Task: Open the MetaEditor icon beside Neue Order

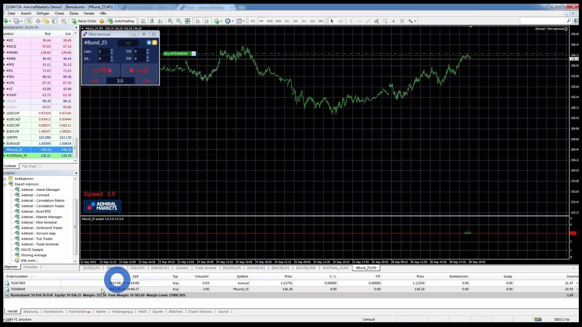Action: click(101, 21)
